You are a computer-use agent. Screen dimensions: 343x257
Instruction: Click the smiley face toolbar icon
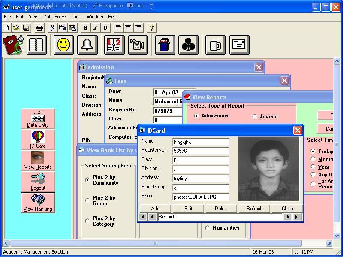[63, 45]
